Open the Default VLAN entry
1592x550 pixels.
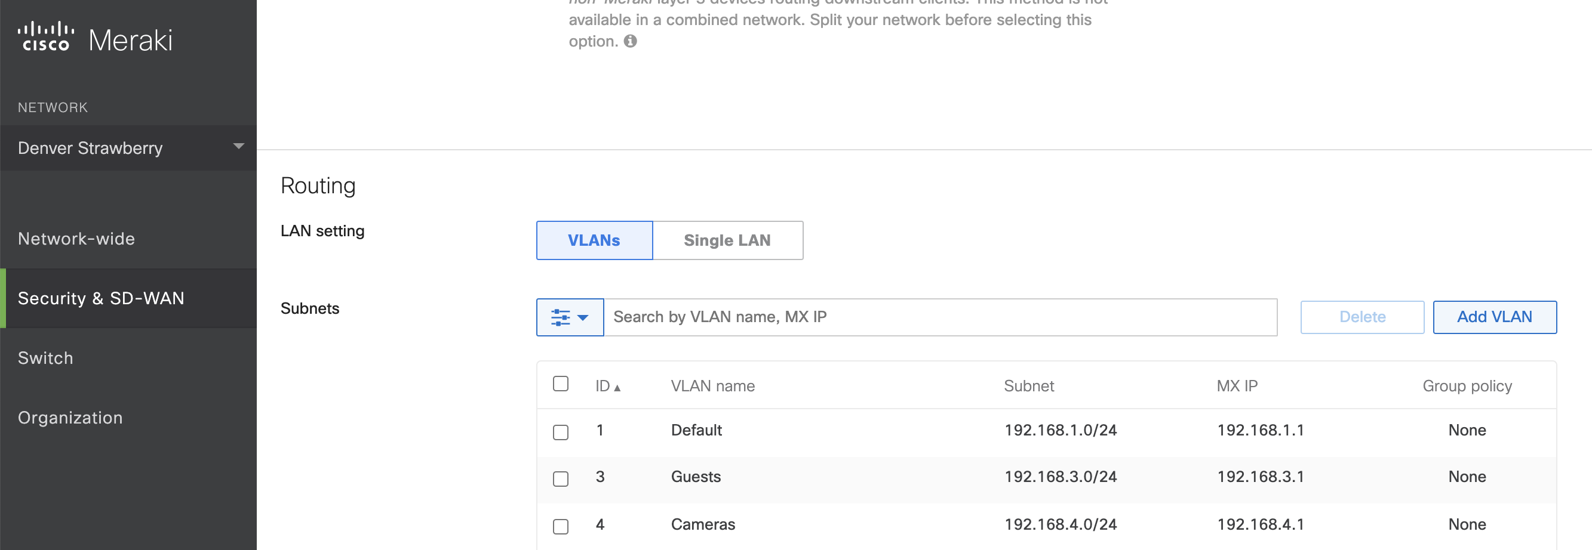coord(696,430)
